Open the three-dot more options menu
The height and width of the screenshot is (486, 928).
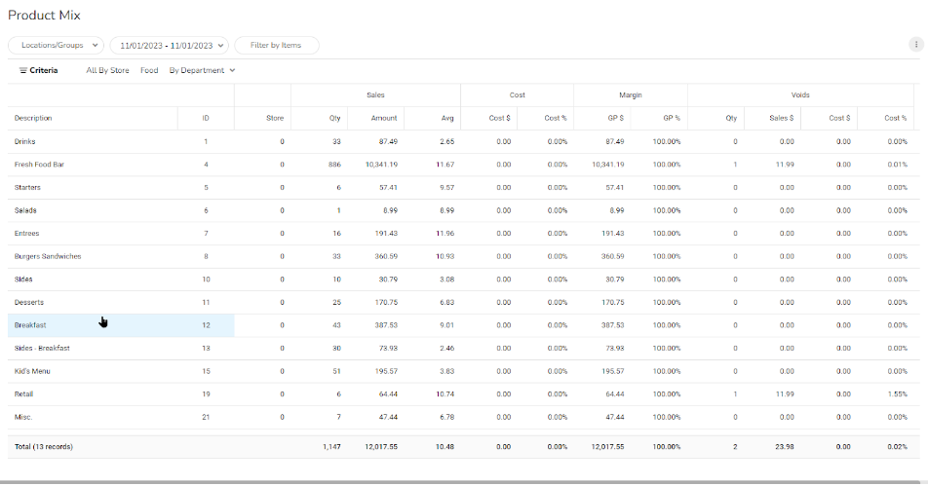(x=914, y=45)
